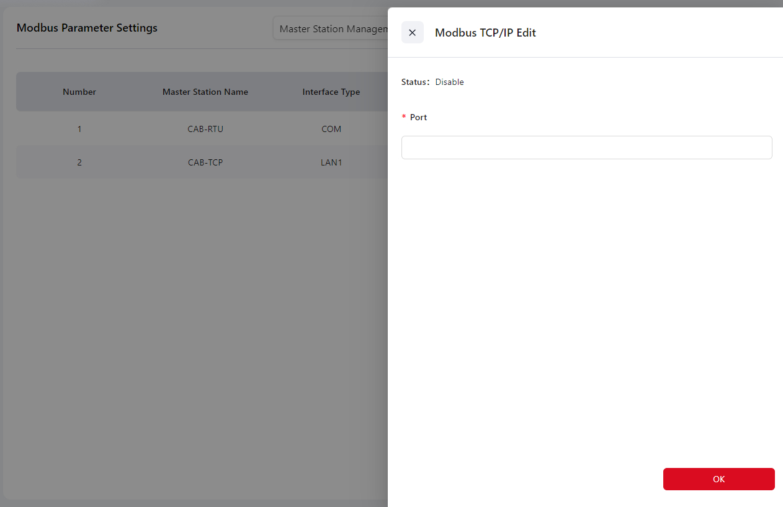The height and width of the screenshot is (507, 783).
Task: Select the CAB-RTU master station cell
Action: click(x=205, y=129)
